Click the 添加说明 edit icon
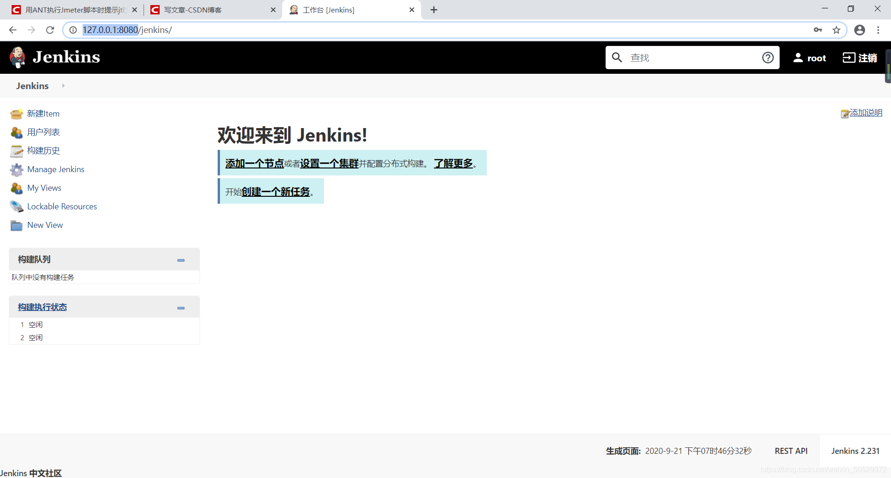The height and width of the screenshot is (478, 891). (x=845, y=114)
